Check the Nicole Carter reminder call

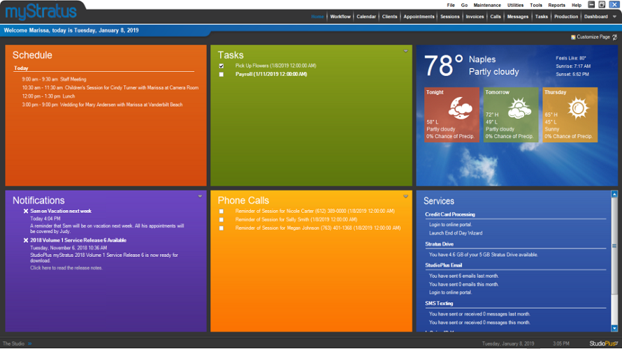pyautogui.click(x=222, y=211)
